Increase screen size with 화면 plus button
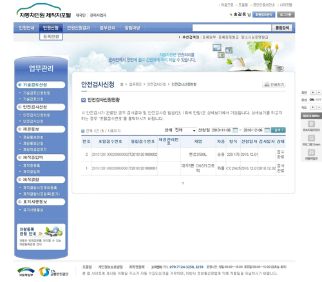322x282 pixels. pyautogui.click(x=313, y=93)
